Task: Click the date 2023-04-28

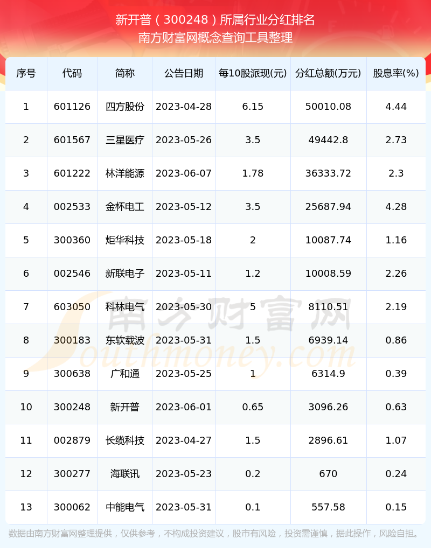Action: [184, 107]
